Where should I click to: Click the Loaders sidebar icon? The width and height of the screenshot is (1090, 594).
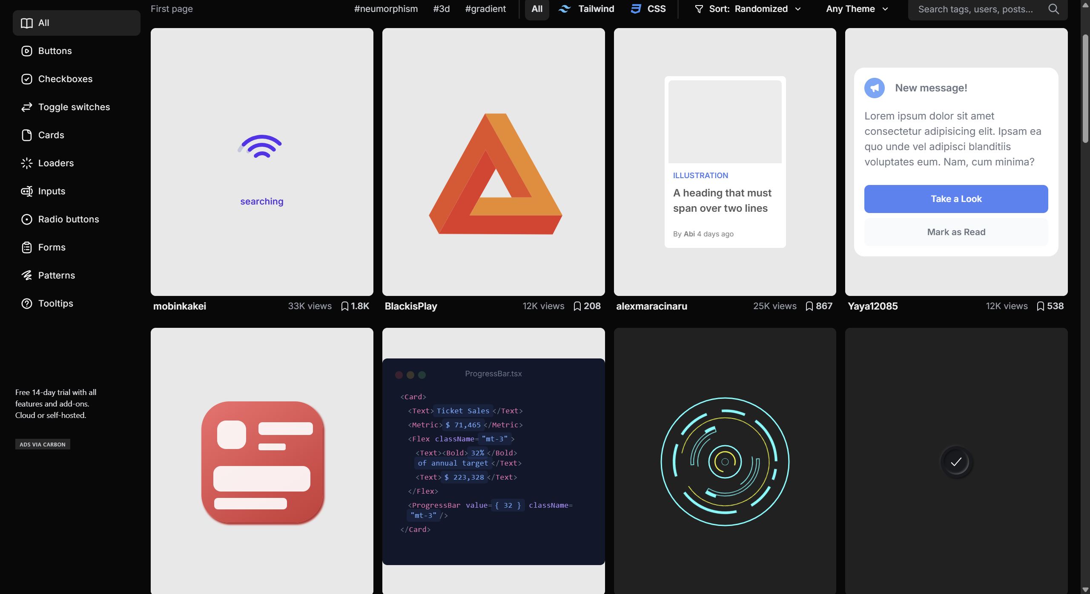pyautogui.click(x=27, y=163)
